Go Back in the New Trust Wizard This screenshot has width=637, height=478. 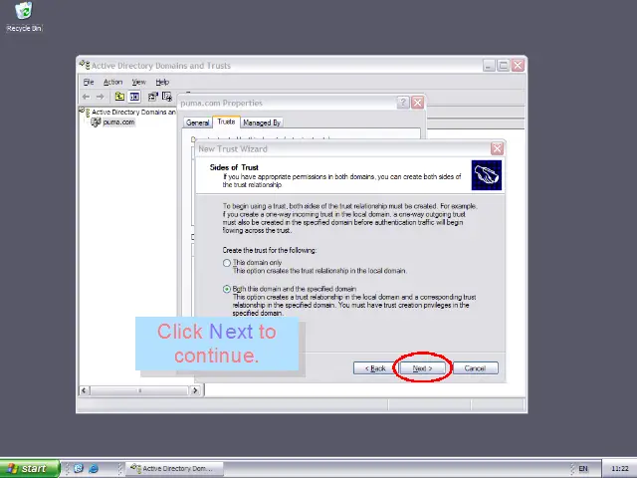click(x=375, y=368)
